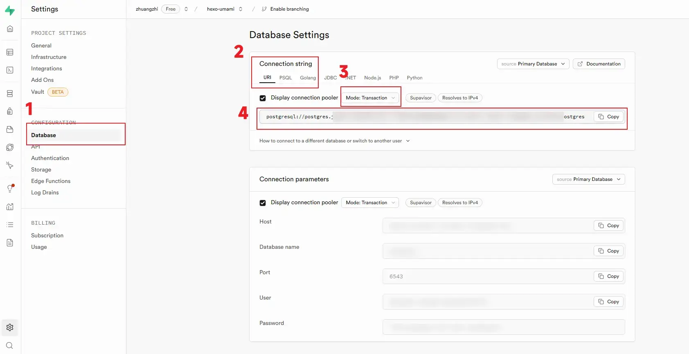Screen dimensions: 689x354
Task: Open source Primary Database dropdown in Connection string
Action: (x=533, y=64)
